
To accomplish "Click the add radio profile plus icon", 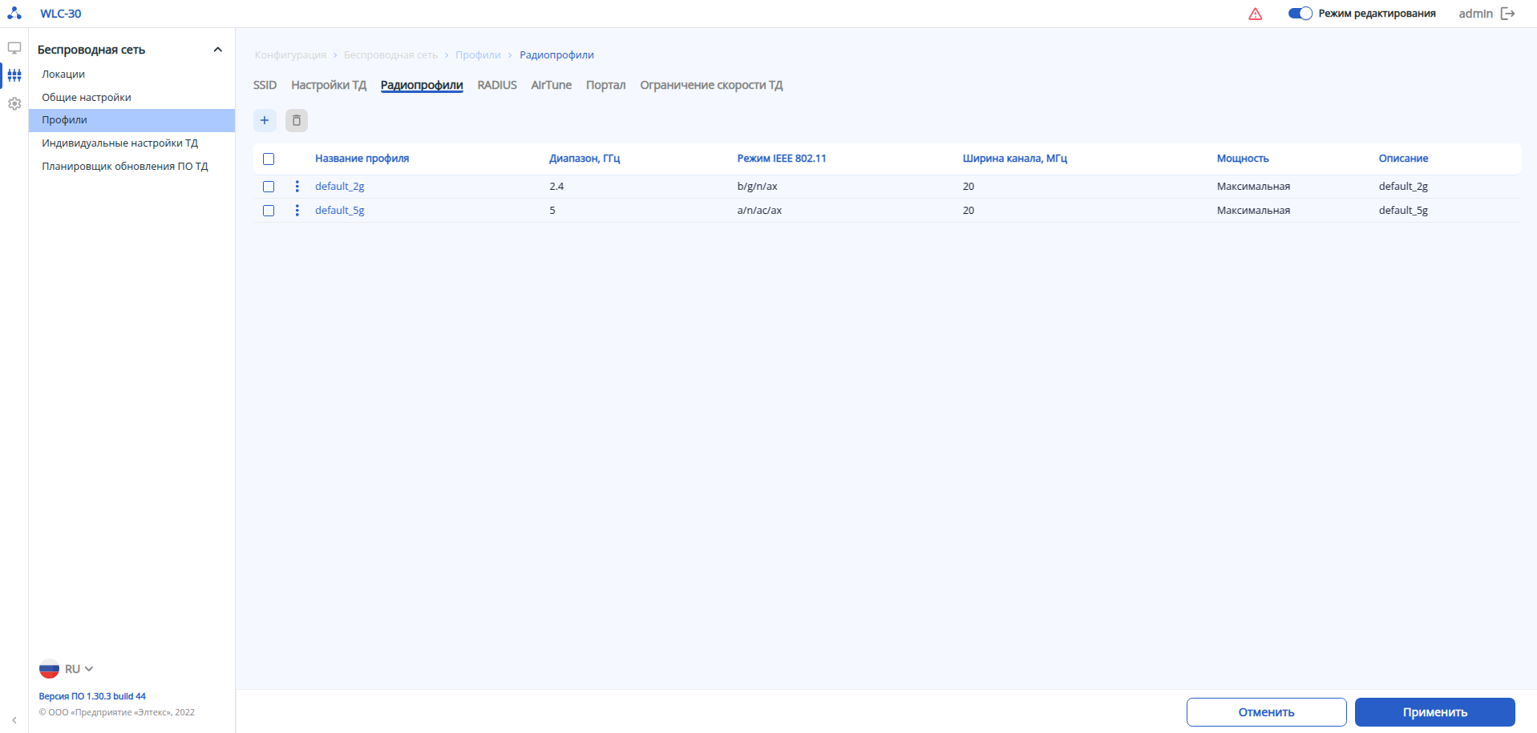I will click(265, 120).
